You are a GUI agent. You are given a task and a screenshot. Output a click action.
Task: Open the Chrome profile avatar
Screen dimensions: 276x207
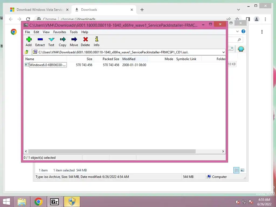[x=257, y=19]
